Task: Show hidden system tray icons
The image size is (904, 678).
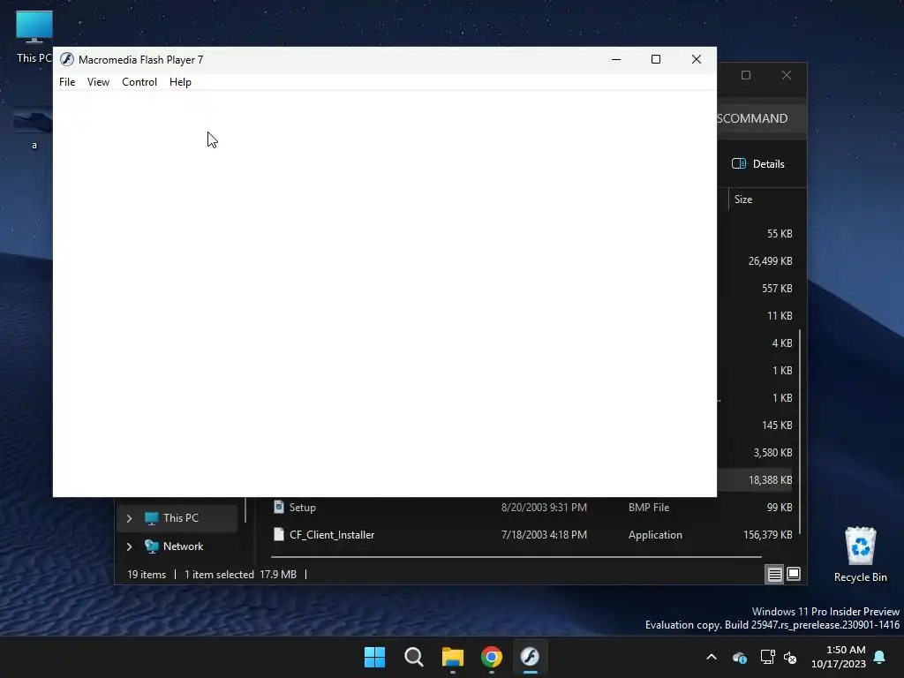Action: [x=712, y=657]
